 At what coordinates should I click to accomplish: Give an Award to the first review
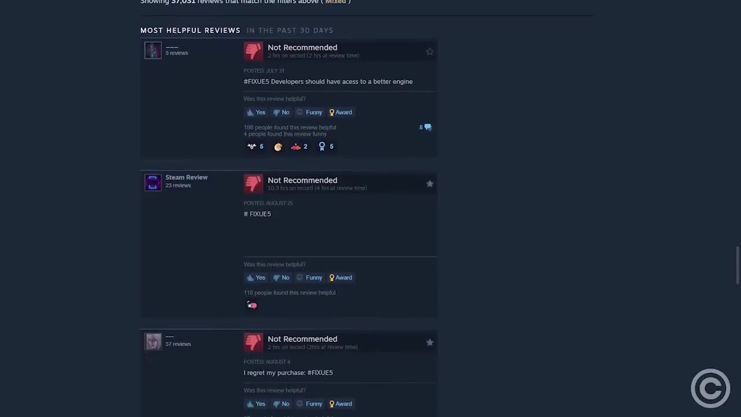pos(340,112)
